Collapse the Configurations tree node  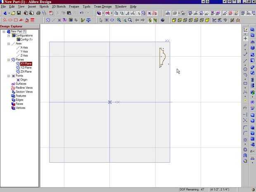tap(9, 36)
